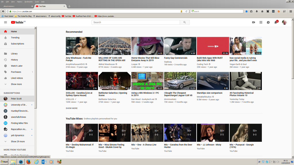
Task: Click the search magnifier button
Action: click(x=185, y=22)
